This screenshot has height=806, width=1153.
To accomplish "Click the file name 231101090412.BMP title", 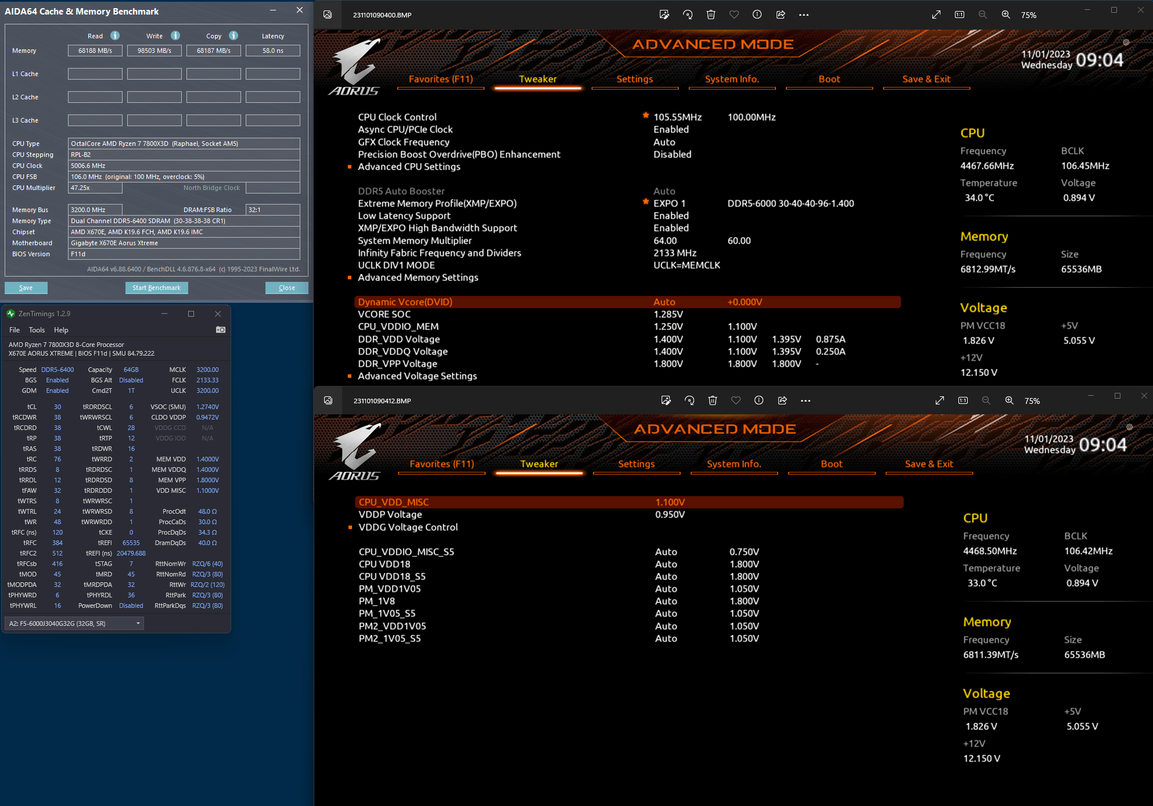I will tap(382, 401).
